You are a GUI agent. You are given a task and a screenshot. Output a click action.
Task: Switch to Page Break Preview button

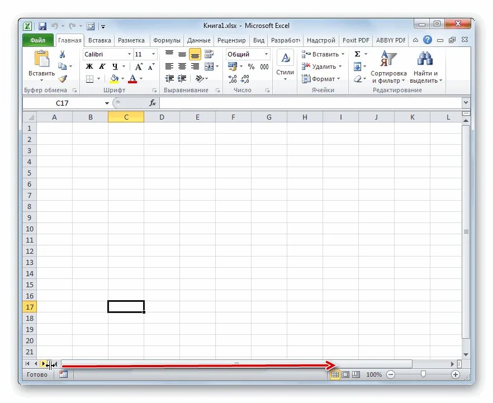click(356, 374)
